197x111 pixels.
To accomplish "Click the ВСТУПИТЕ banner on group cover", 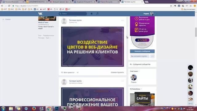I will [x=142, y=40].
